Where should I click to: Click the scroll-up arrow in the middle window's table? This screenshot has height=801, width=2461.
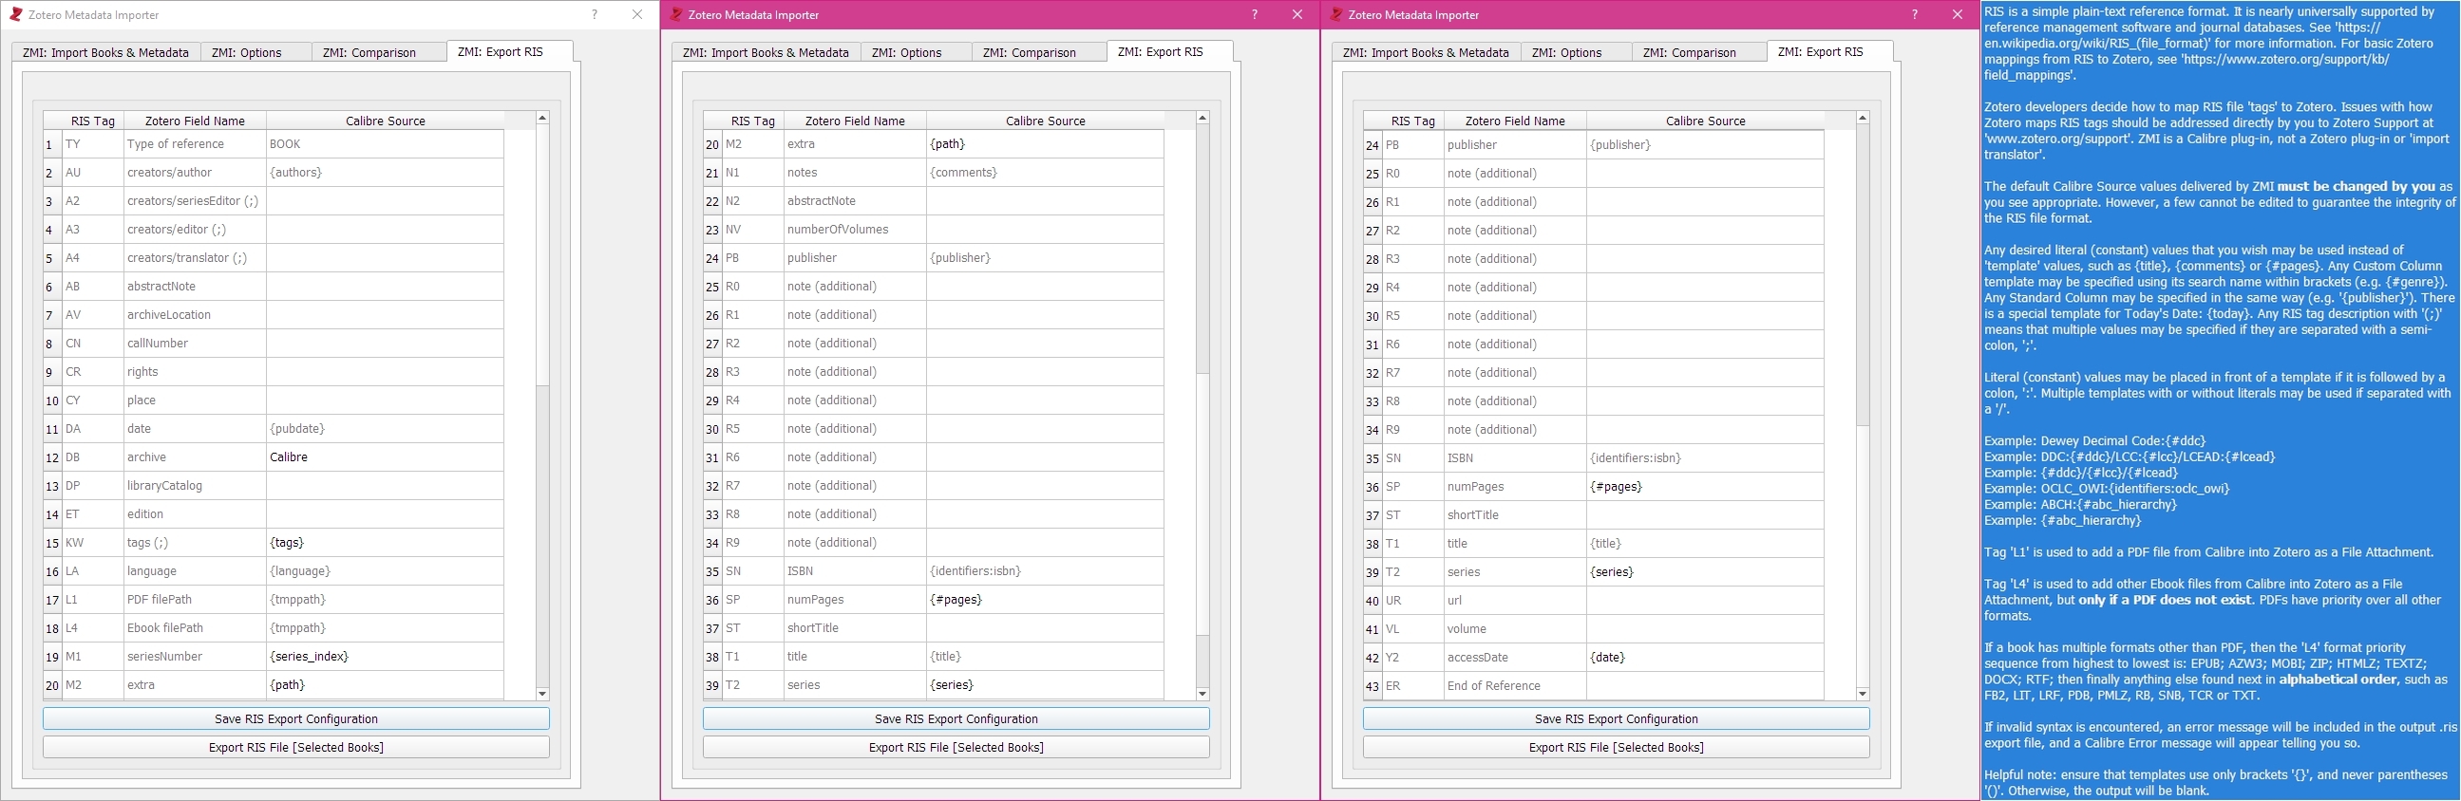[x=1202, y=118]
